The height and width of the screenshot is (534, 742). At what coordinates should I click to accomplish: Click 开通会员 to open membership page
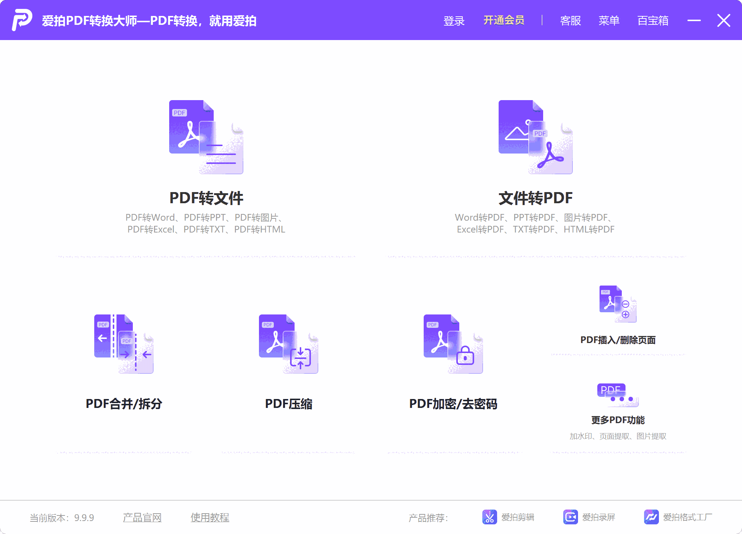tap(503, 21)
